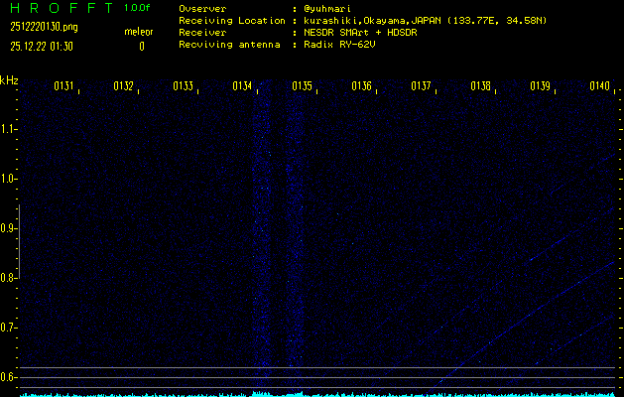Click the 0137 time marker
This screenshot has height=397, width=624.
click(422, 86)
